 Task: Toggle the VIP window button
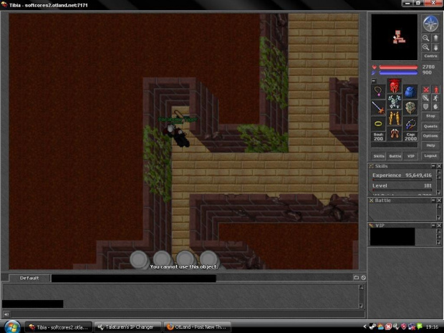(x=410, y=156)
